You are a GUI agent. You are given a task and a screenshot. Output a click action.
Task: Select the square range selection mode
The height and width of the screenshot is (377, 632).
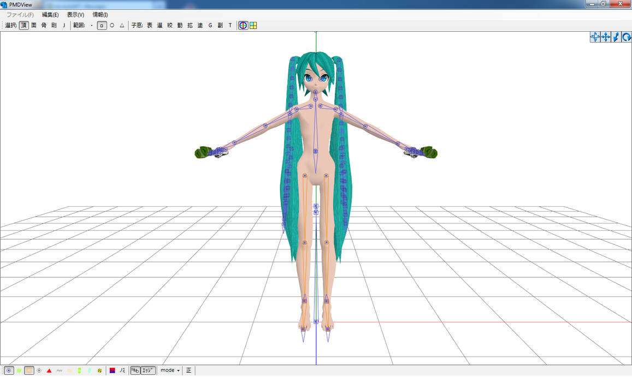(102, 26)
